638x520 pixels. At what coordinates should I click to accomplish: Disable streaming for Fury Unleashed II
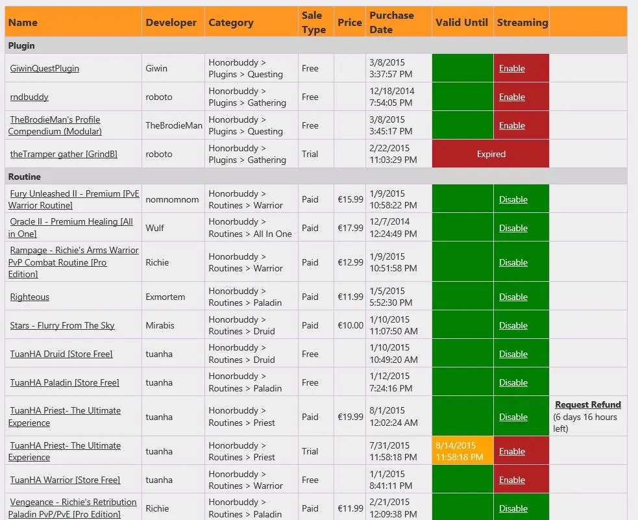pyautogui.click(x=513, y=199)
